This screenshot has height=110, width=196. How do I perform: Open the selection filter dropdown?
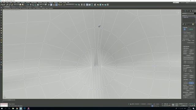(17, 5)
